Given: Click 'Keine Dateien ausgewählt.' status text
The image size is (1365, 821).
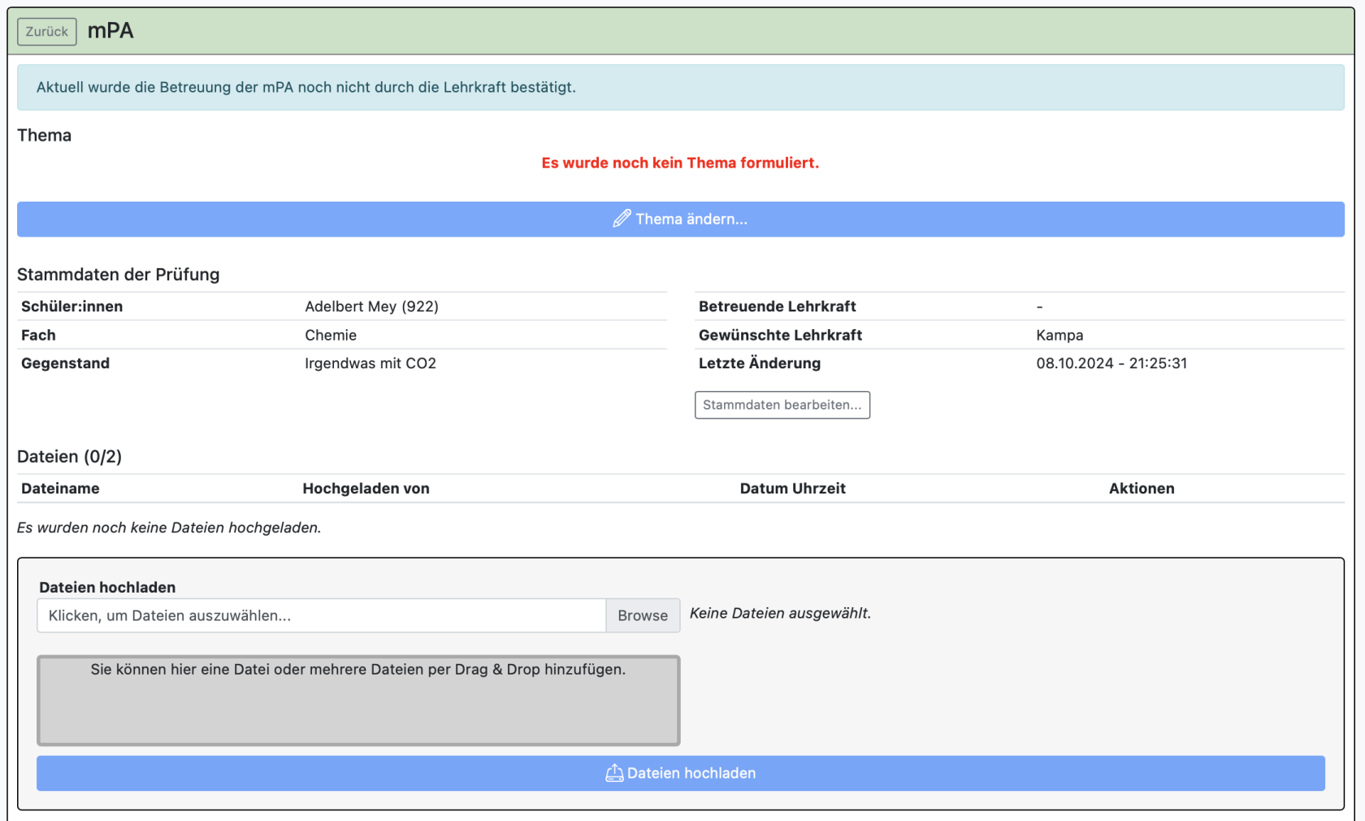Looking at the screenshot, I should click(780, 613).
